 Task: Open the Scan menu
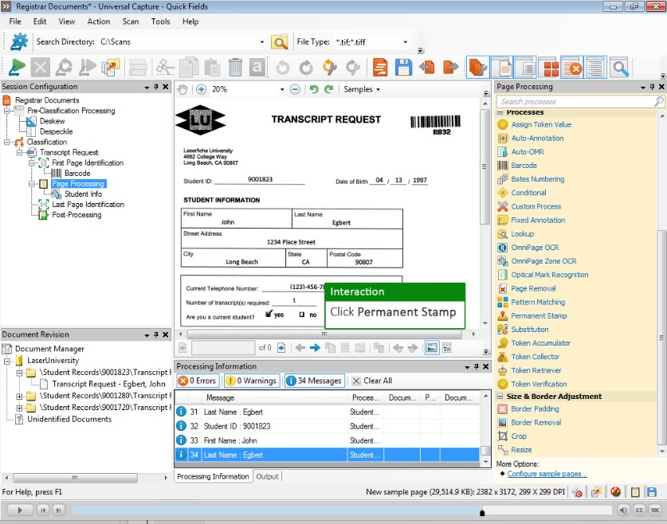tap(131, 22)
